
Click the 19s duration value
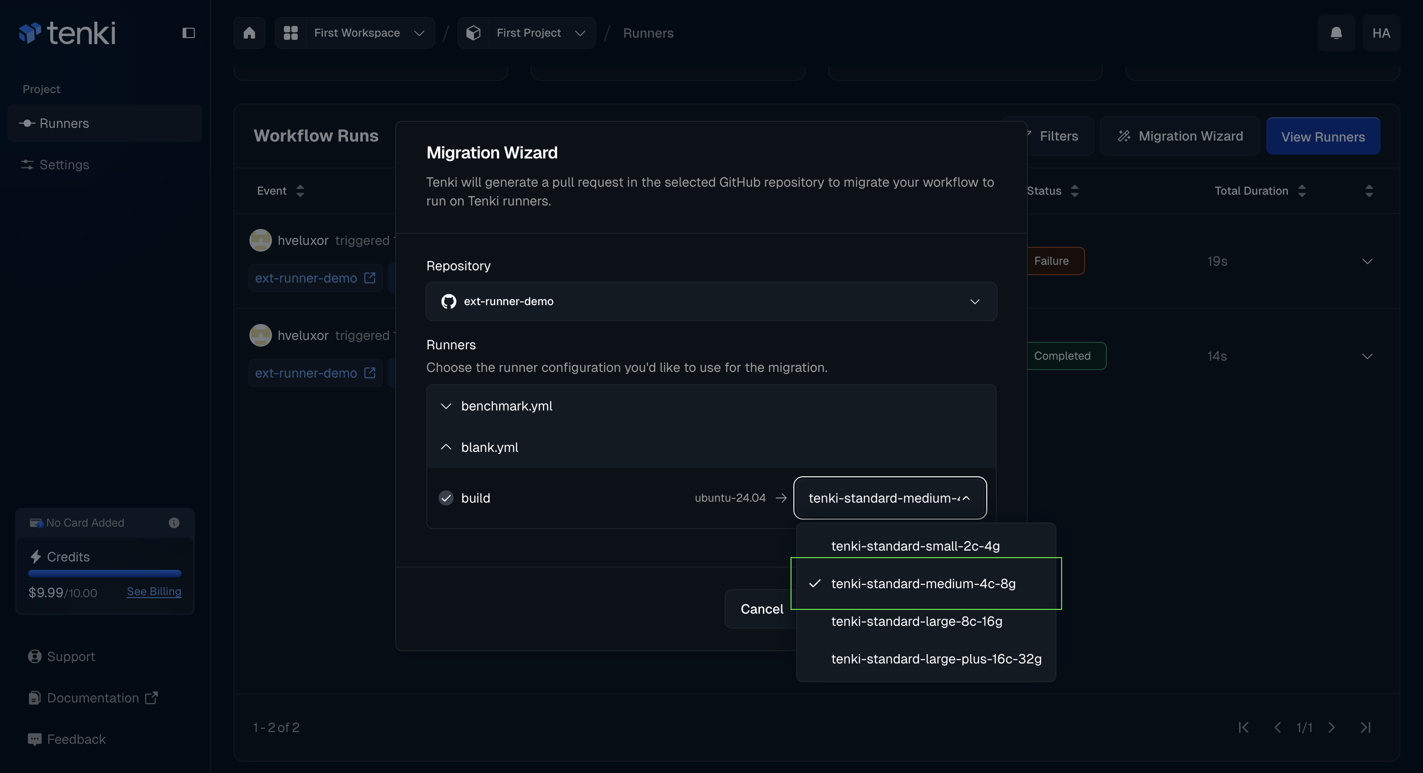tap(1217, 261)
